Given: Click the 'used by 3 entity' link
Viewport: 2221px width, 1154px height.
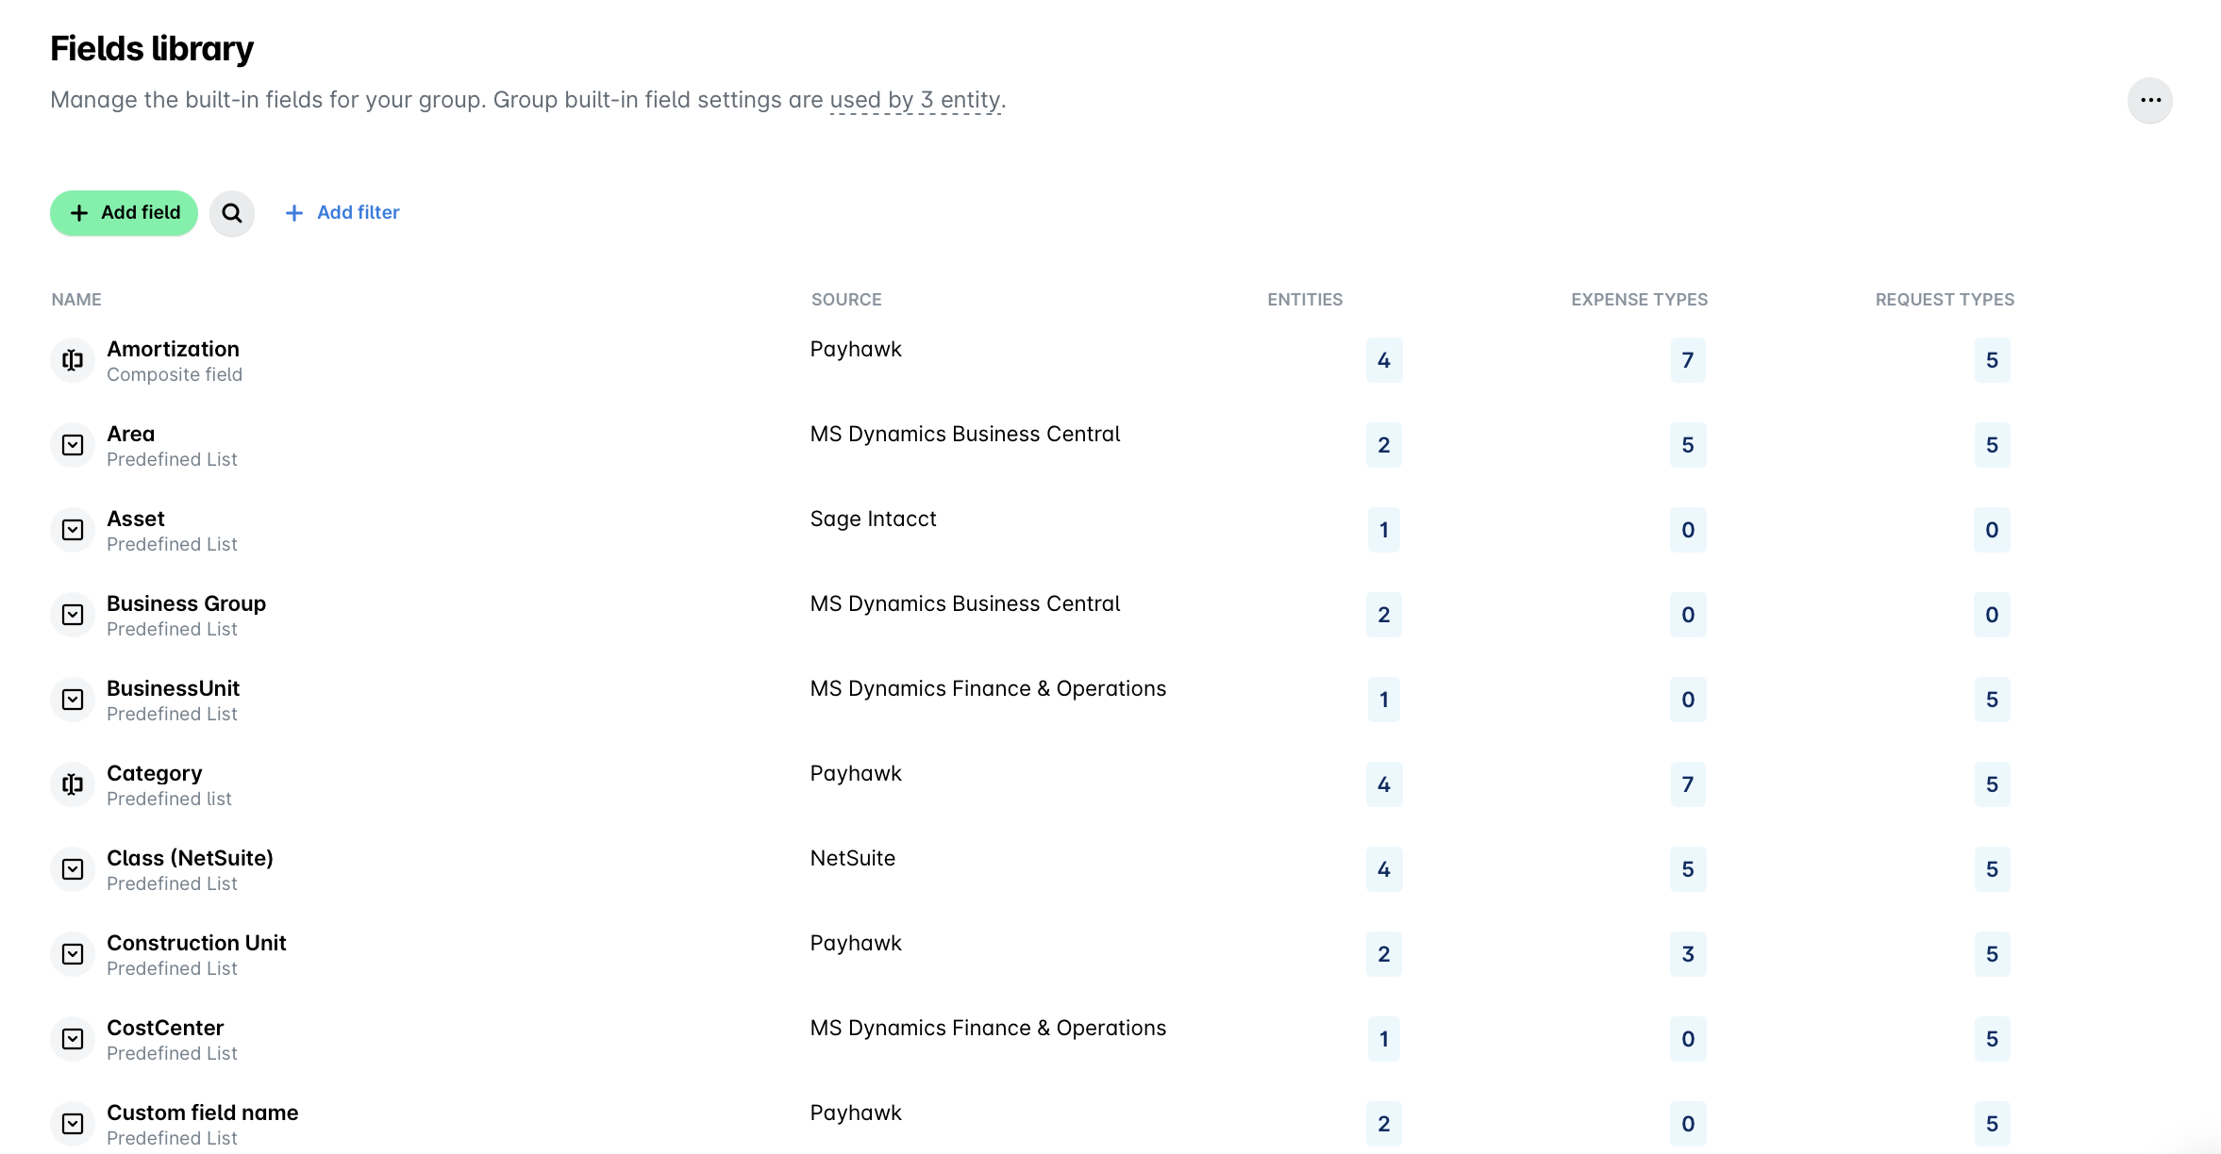Looking at the screenshot, I should [915, 100].
